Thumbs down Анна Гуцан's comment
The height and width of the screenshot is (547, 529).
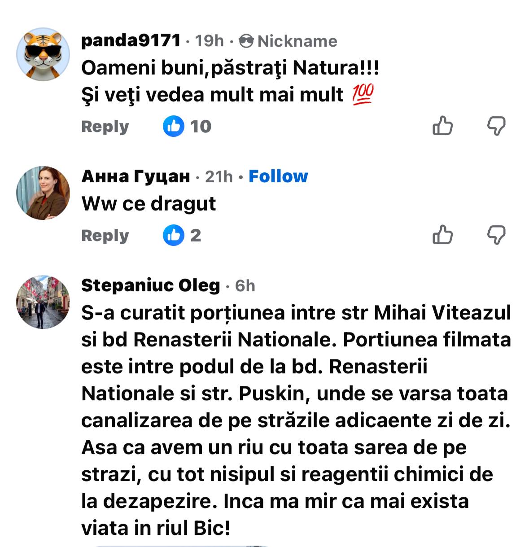click(x=496, y=235)
